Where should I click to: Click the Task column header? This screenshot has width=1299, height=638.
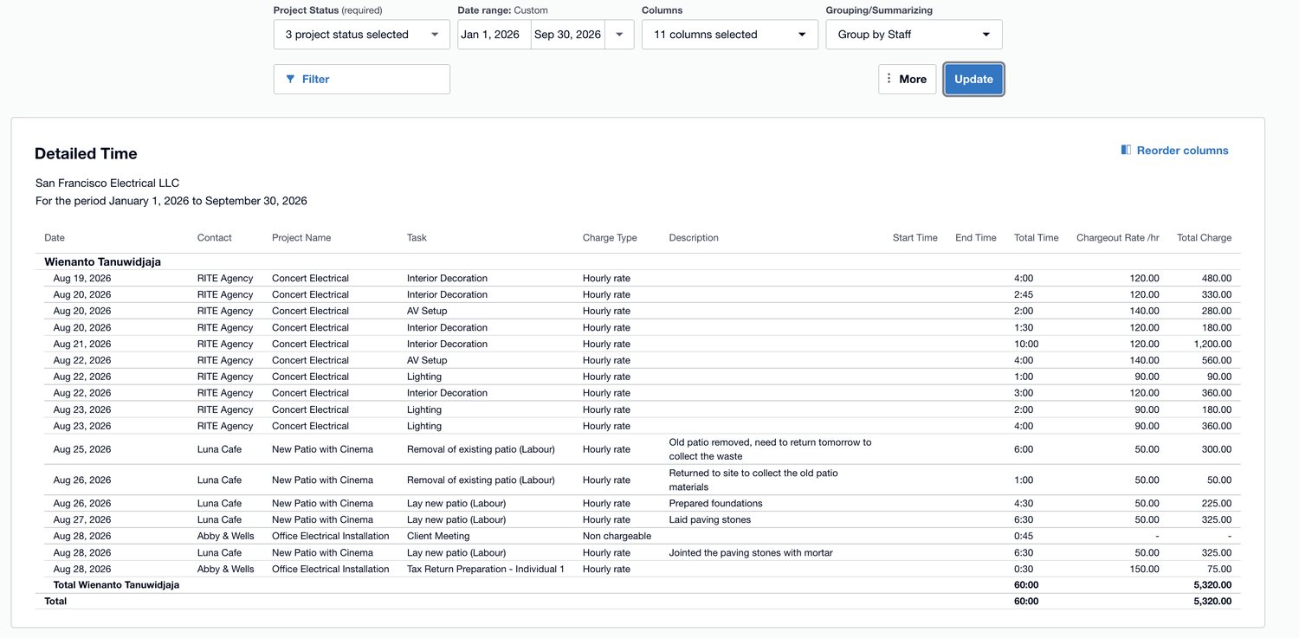[x=417, y=237]
